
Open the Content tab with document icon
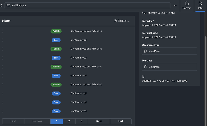tap(187, 6)
